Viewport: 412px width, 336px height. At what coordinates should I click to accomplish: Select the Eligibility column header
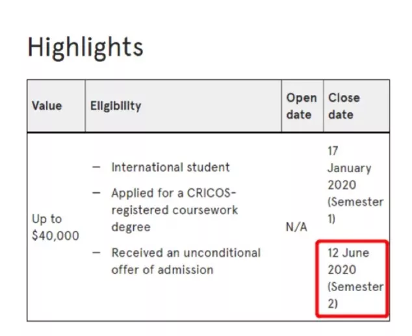point(116,106)
